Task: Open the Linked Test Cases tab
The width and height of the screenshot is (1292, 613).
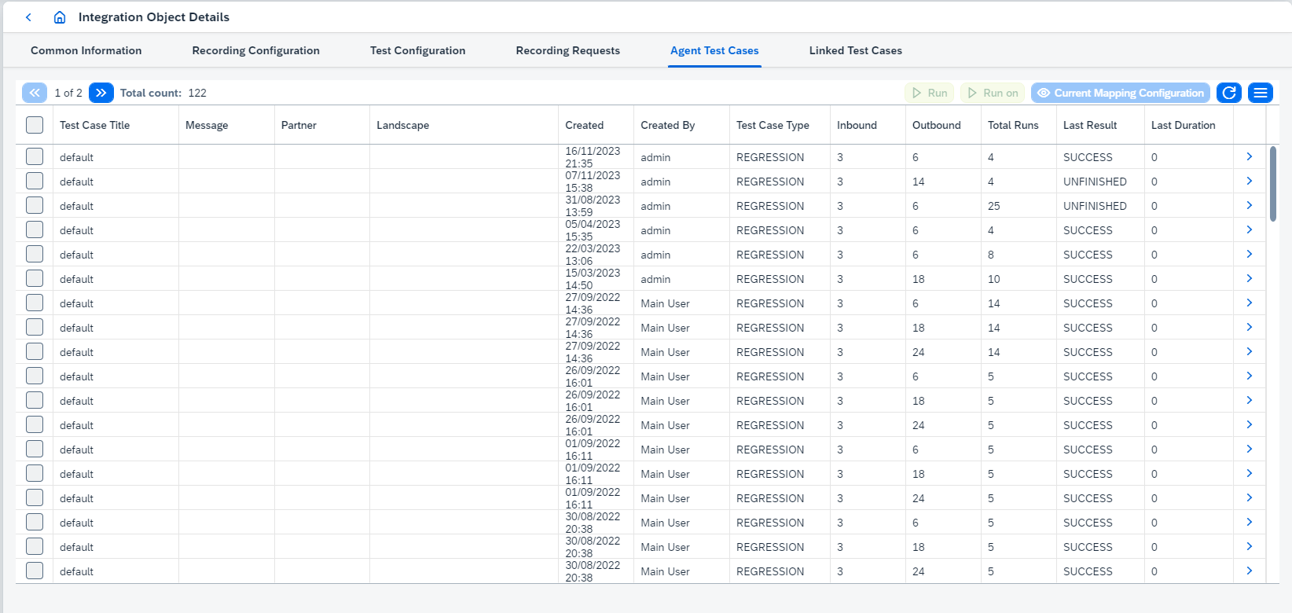Action: point(856,50)
